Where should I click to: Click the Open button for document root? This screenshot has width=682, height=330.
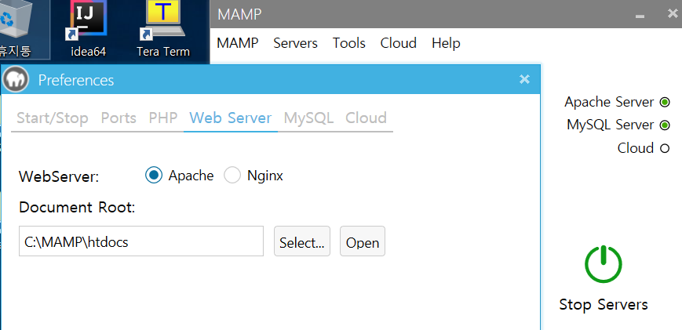363,241
